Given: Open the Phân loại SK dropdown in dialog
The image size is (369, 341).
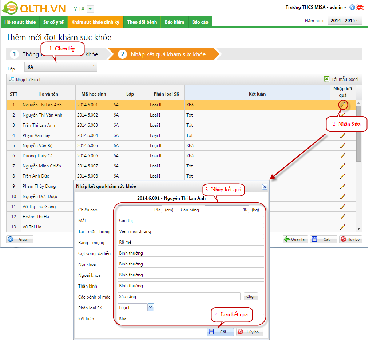Looking at the screenshot, I should 151,308.
